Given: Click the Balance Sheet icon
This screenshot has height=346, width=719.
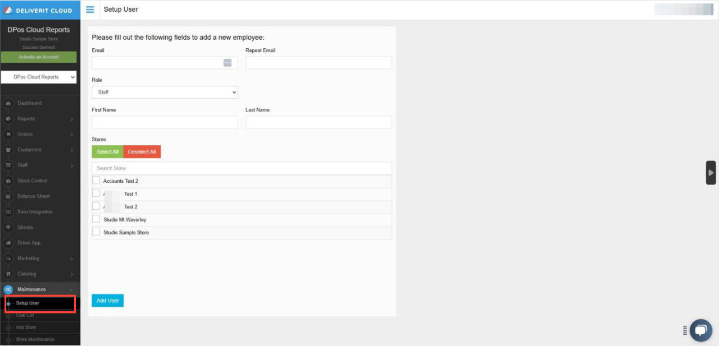Looking at the screenshot, I should (x=8, y=196).
